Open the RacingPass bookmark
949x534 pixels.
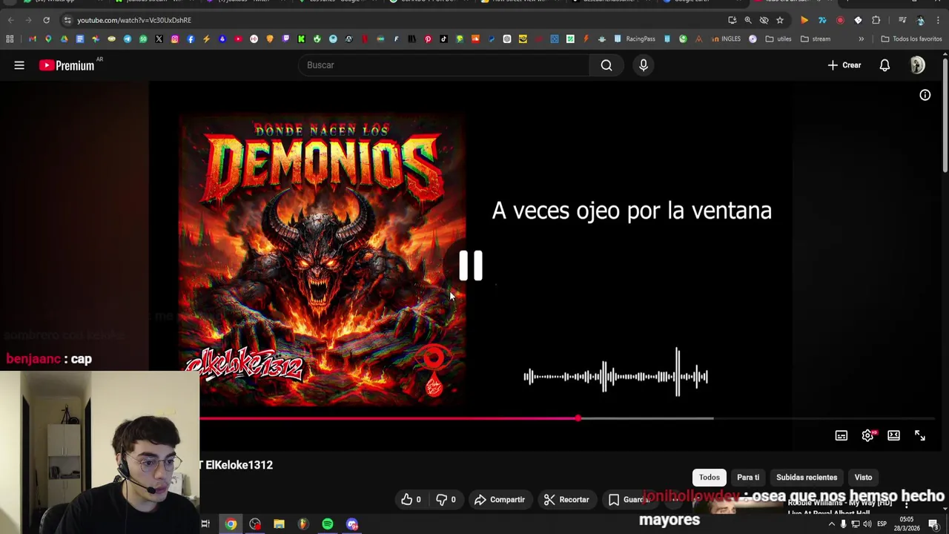click(x=635, y=39)
